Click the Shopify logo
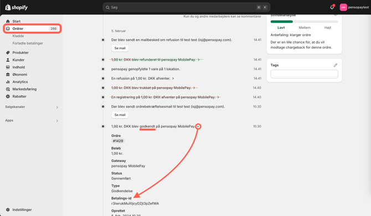Screen dimensions: 371x216 click(x=16, y=7)
